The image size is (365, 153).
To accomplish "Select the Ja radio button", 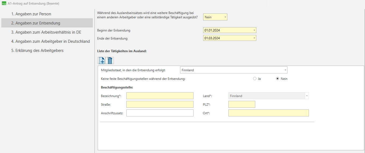I will tap(255, 79).
